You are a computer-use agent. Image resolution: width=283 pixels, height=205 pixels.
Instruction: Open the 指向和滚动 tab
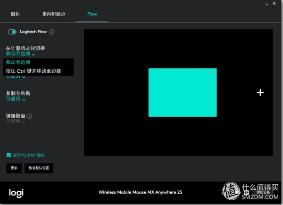[x=54, y=14]
